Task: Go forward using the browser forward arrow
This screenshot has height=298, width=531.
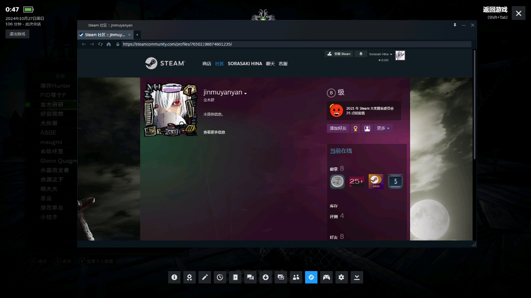Action: [x=92, y=44]
